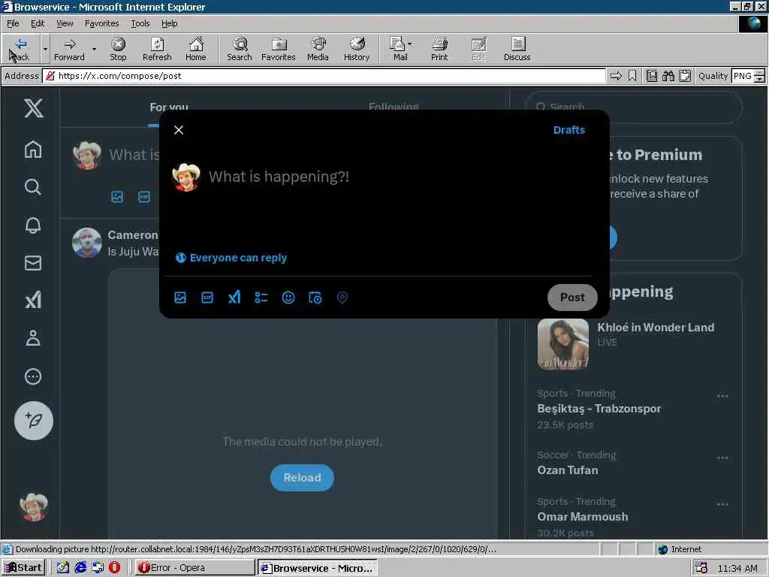The image size is (769, 577).
Task: Open Notifications bell in sidebar
Action: pos(33,225)
